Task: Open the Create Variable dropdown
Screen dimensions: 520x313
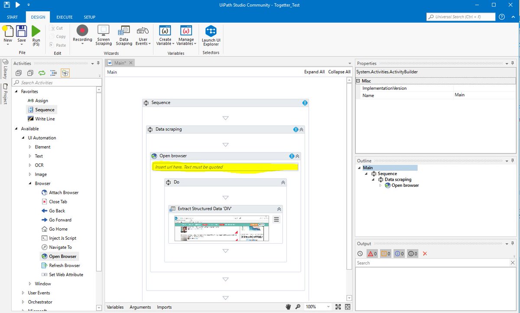Action: click(165, 35)
